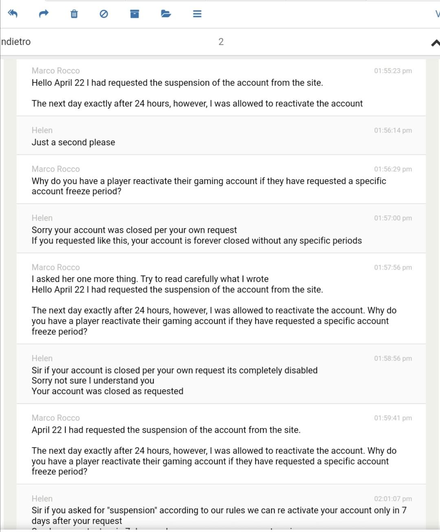
Task: Click the 01:58:56 pm timestamp
Action: [x=393, y=358]
